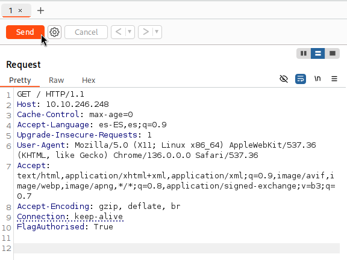Toggle show non-printable \n characters
The image size is (347, 260).
(x=317, y=79)
